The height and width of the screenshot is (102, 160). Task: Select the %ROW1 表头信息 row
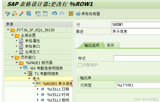(58, 84)
